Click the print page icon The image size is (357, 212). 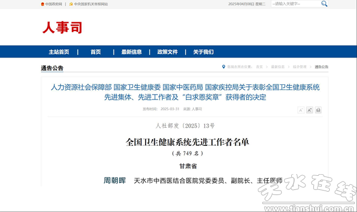point(318,110)
